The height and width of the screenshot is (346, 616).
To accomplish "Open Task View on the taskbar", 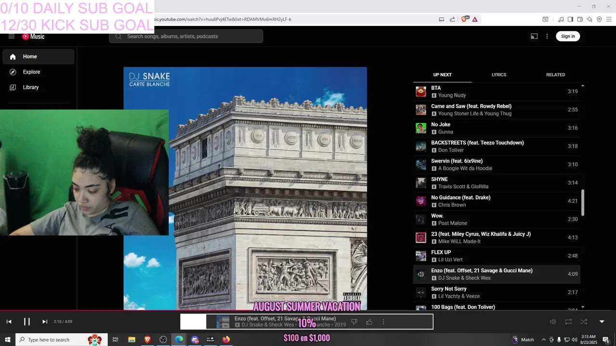I will 115,340.
